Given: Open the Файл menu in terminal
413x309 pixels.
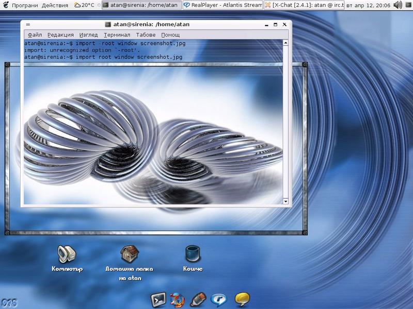Looking at the screenshot, I should (35, 35).
